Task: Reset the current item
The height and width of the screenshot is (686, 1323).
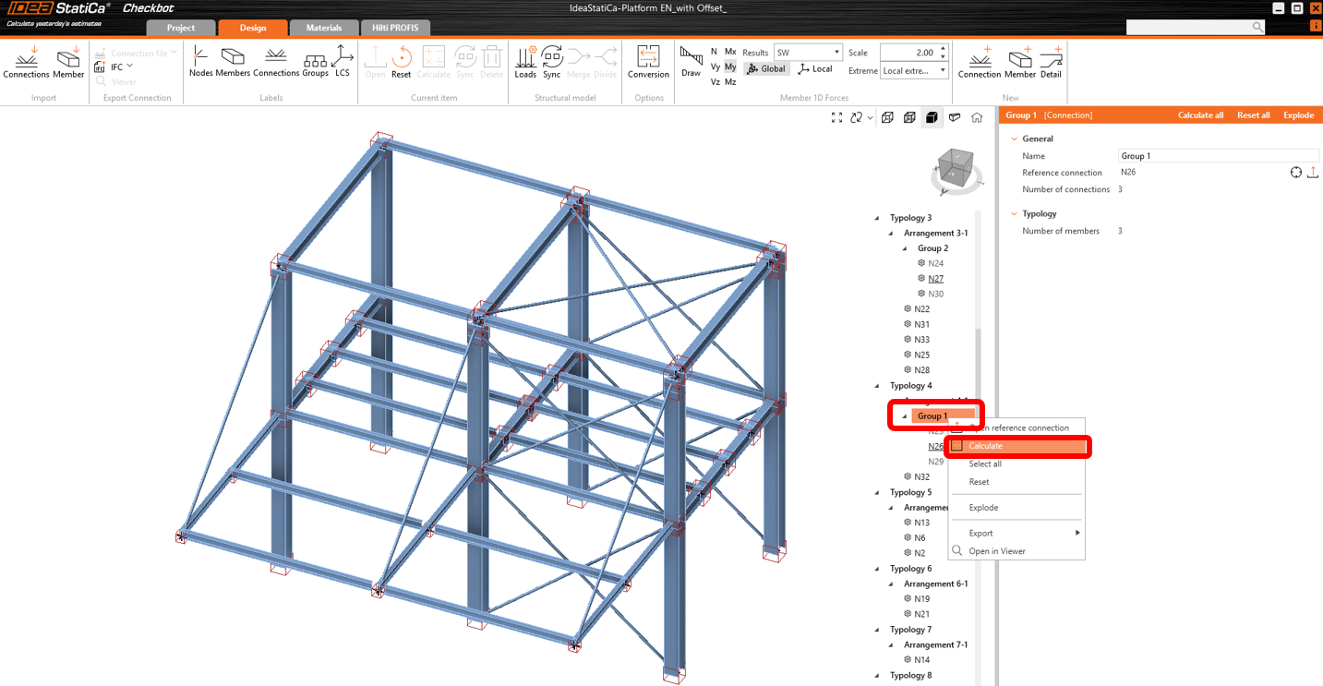Action: click(x=401, y=61)
